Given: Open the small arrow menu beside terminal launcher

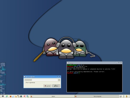Looking at the screenshot, I should (x=4, y=96).
